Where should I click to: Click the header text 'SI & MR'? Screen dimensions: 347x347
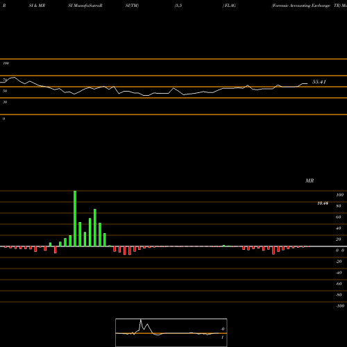coord(37,6)
